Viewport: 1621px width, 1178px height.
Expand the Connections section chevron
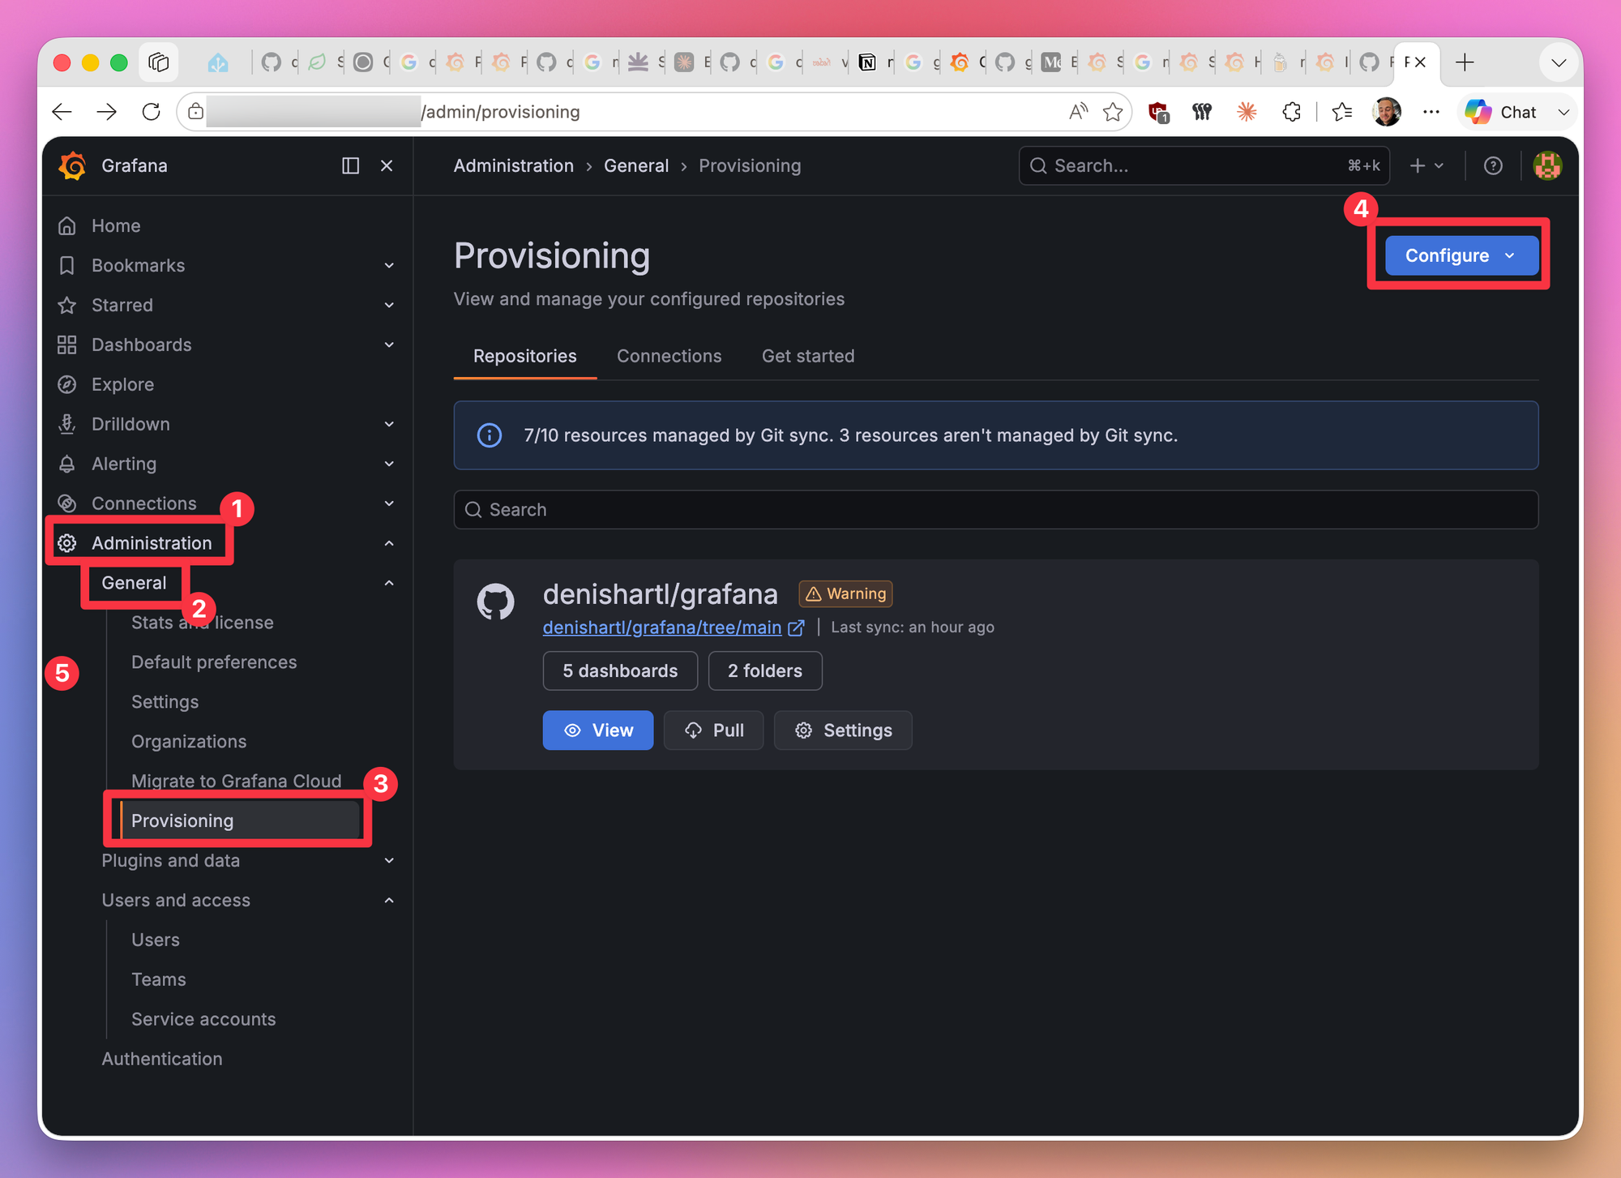point(389,503)
